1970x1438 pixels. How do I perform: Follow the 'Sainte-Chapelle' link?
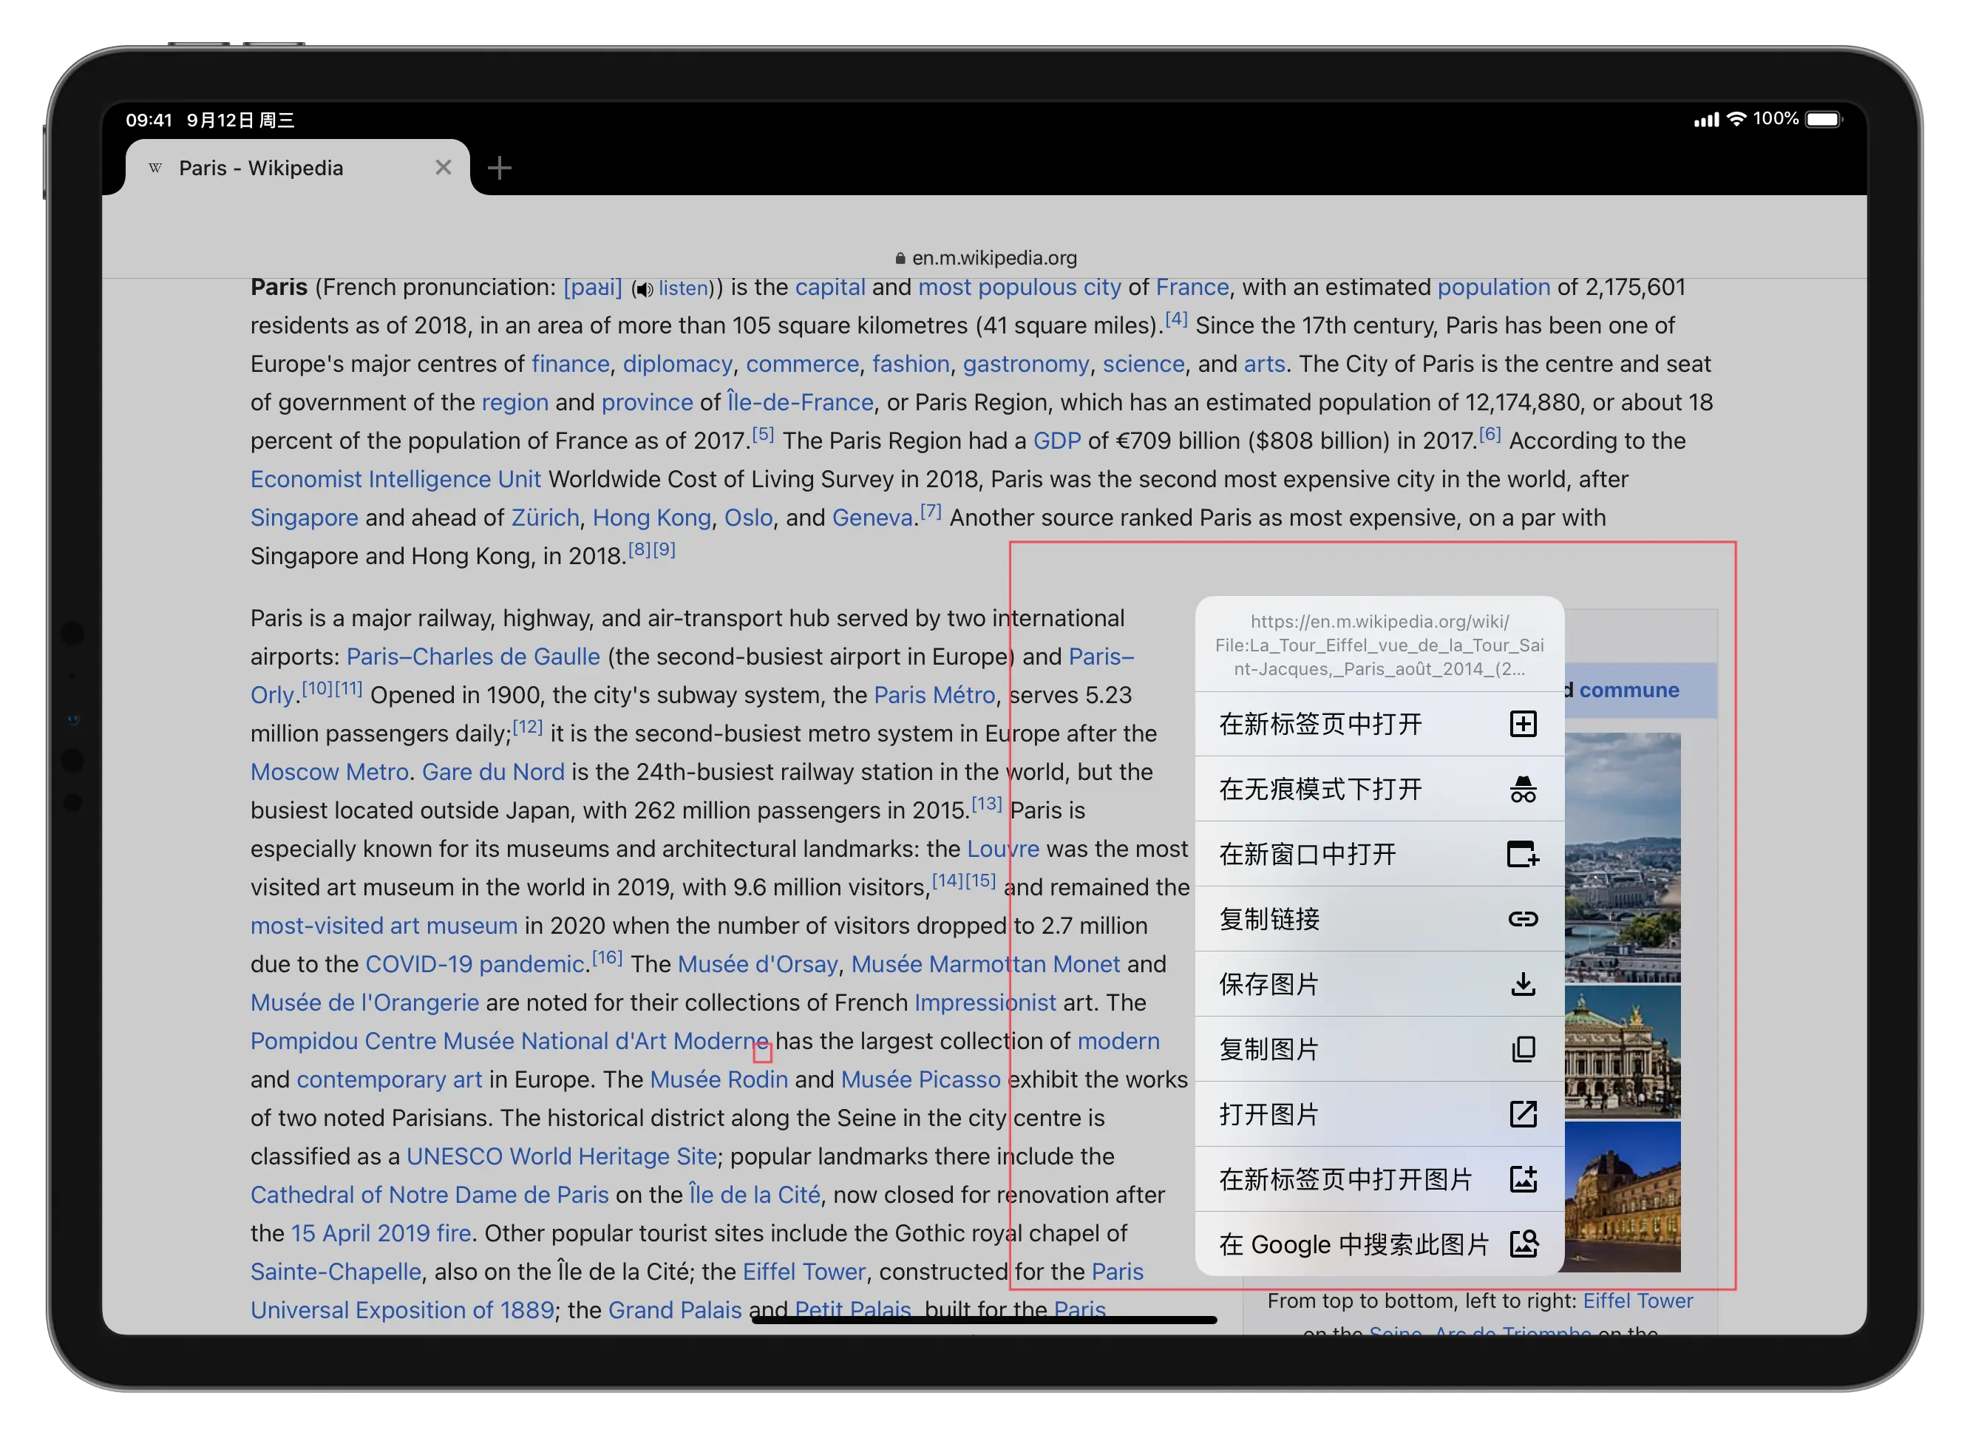pos(336,1272)
